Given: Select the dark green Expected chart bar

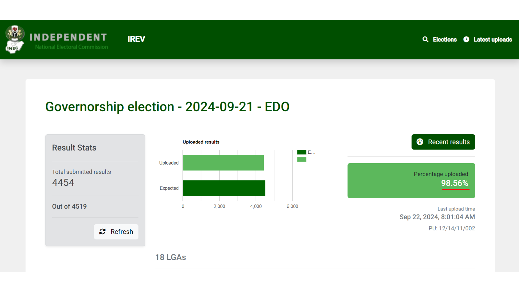Looking at the screenshot, I should pyautogui.click(x=224, y=188).
